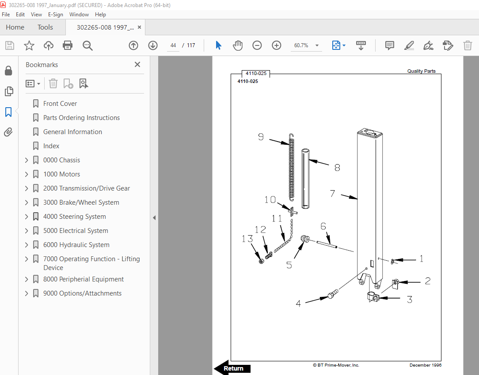
Task: Open the E-Sign menu
Action: coord(55,14)
